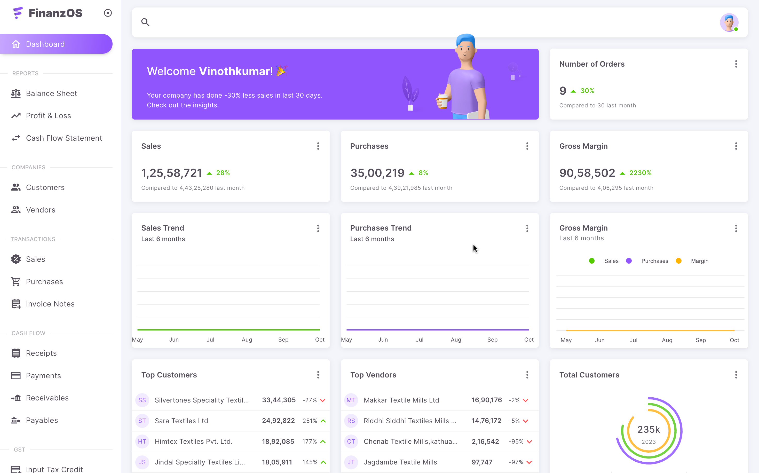Go to the Customers page
The width and height of the screenshot is (759, 473).
[45, 187]
